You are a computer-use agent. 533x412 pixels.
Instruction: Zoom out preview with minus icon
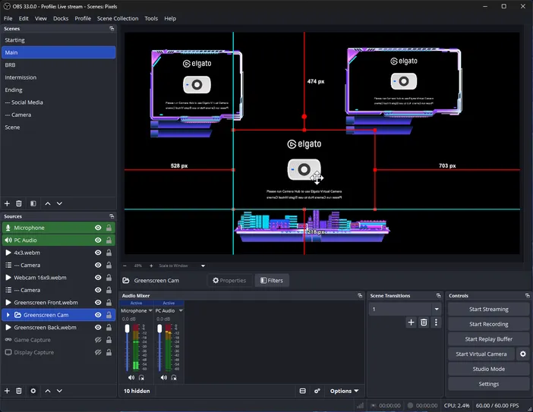point(125,266)
